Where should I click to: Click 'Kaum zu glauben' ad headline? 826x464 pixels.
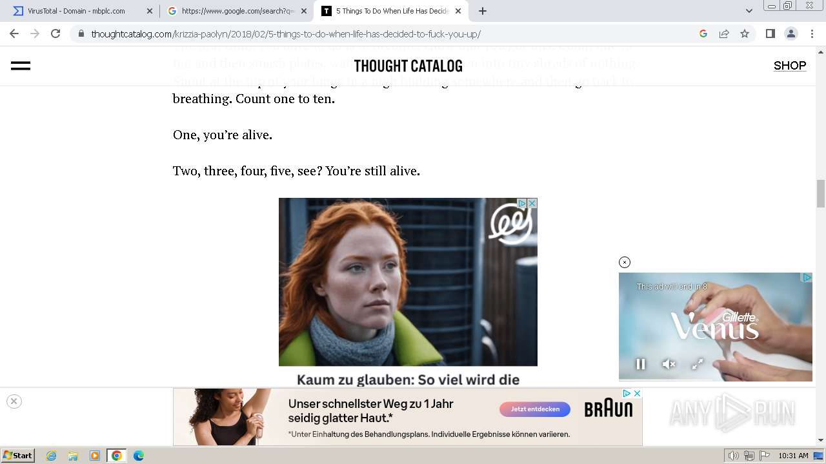click(x=408, y=380)
